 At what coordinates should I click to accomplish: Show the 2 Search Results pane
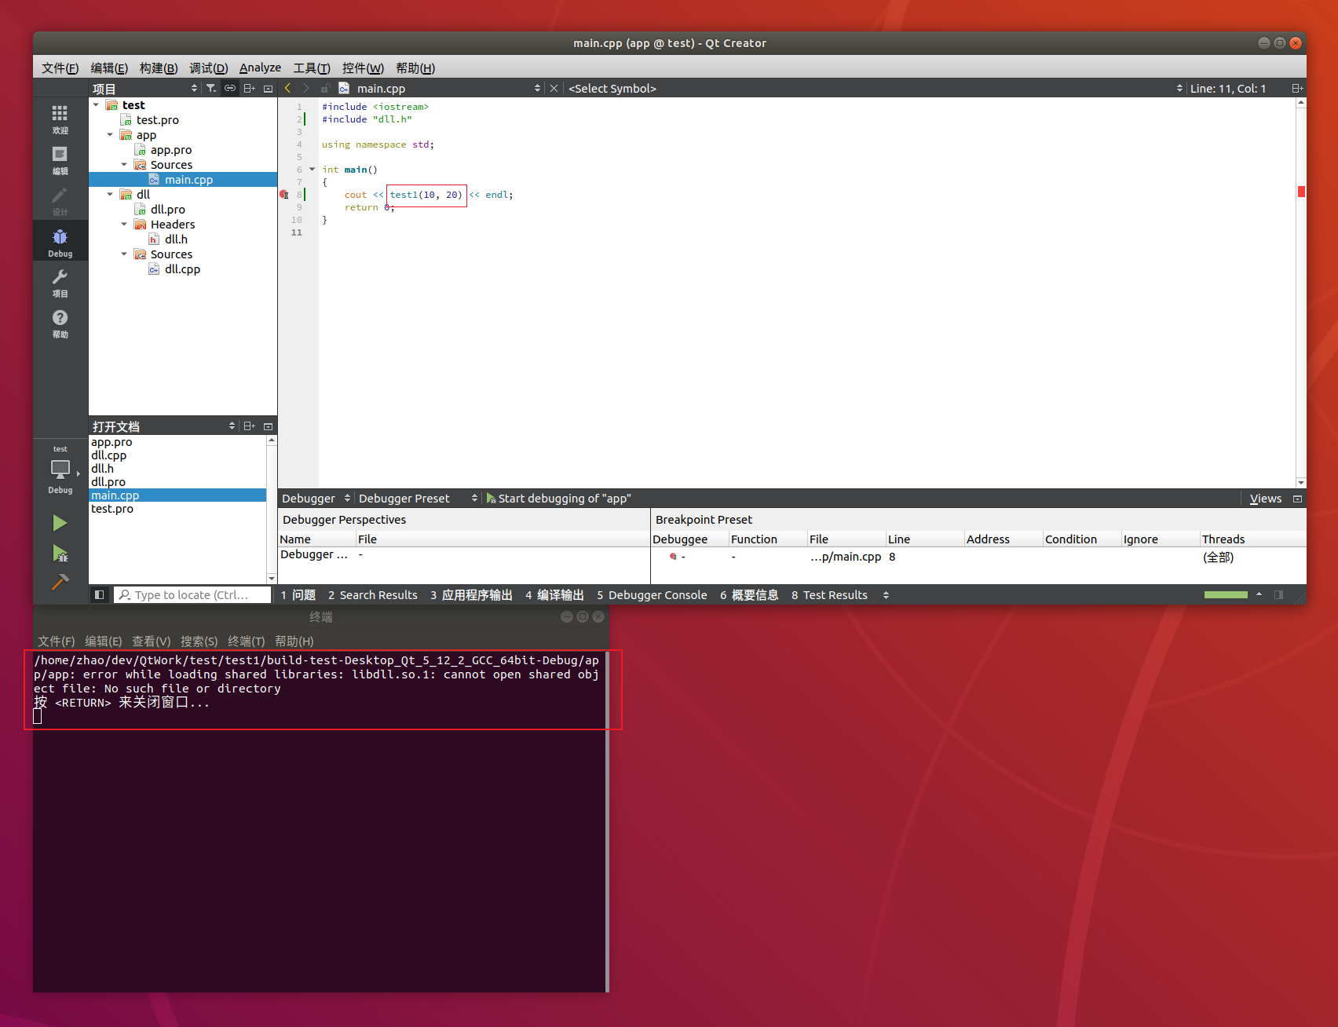point(373,595)
